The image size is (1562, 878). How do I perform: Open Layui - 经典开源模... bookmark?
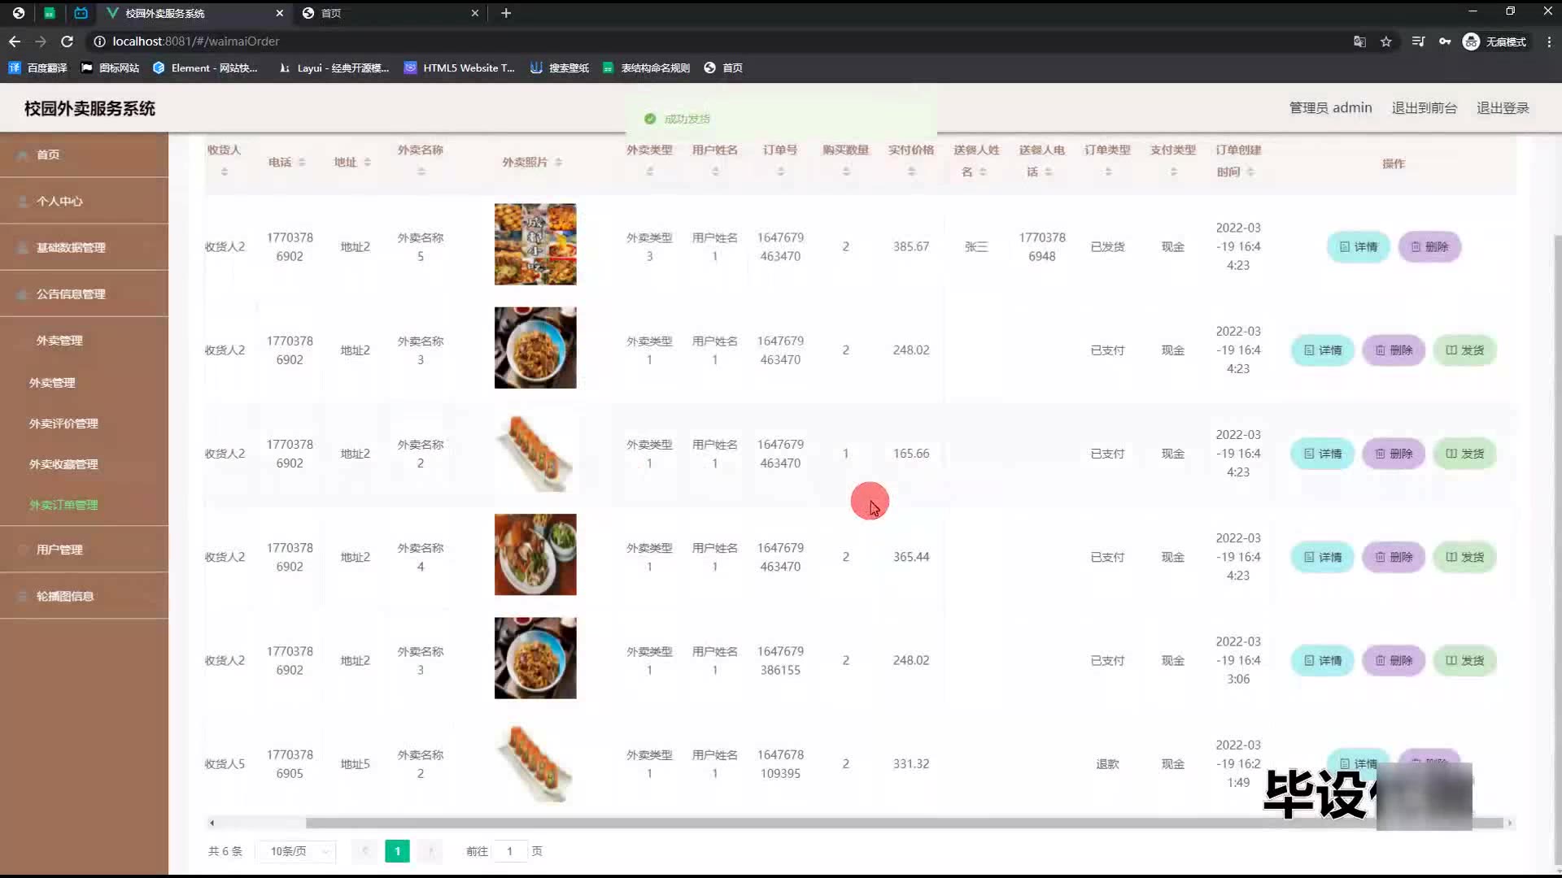click(334, 67)
